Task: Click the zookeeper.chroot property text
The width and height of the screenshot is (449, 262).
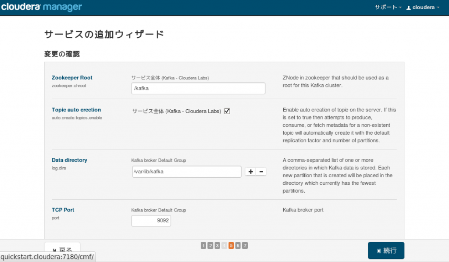Action: (69, 86)
